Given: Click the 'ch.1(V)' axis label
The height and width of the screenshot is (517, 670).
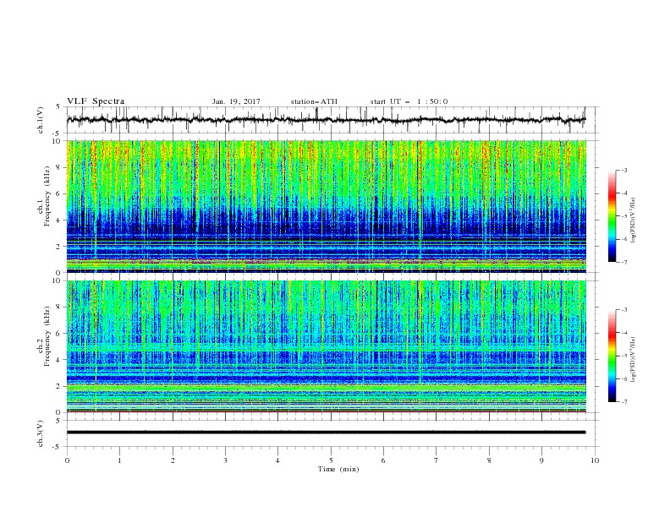Looking at the screenshot, I should tap(41, 120).
